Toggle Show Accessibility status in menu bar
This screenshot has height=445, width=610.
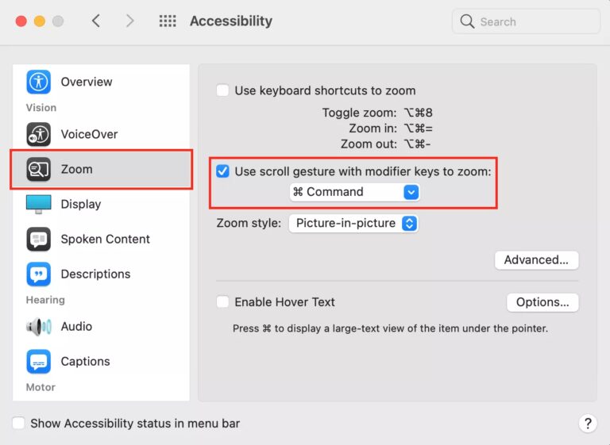pos(19,424)
